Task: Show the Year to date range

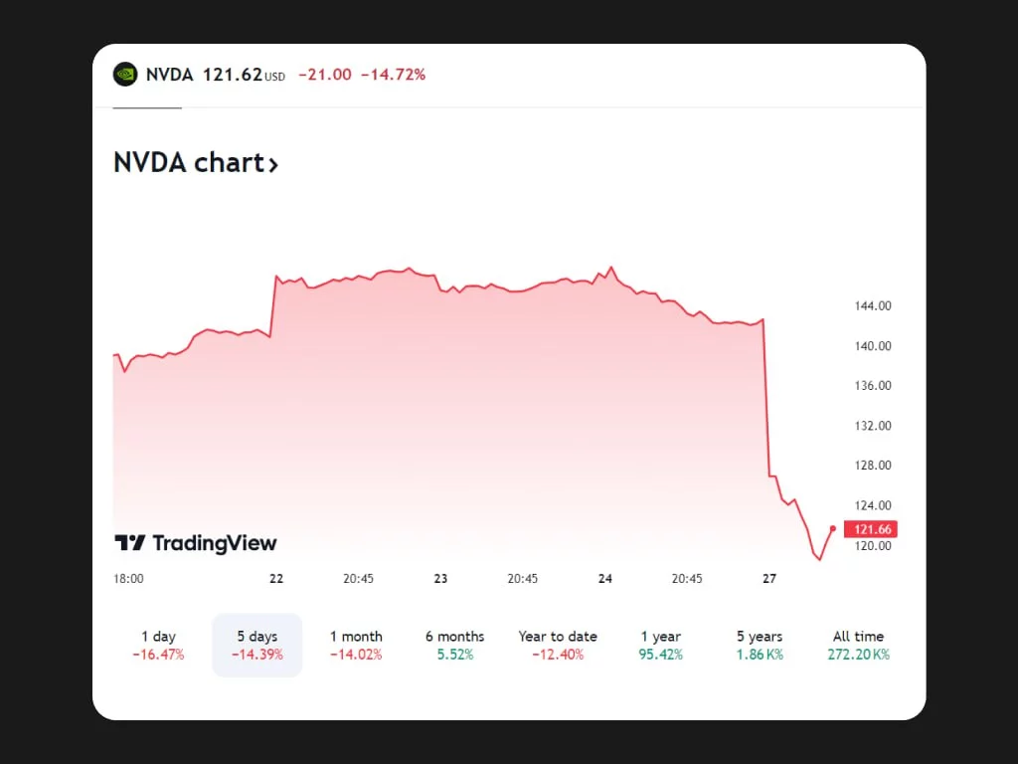Action: pos(558,645)
